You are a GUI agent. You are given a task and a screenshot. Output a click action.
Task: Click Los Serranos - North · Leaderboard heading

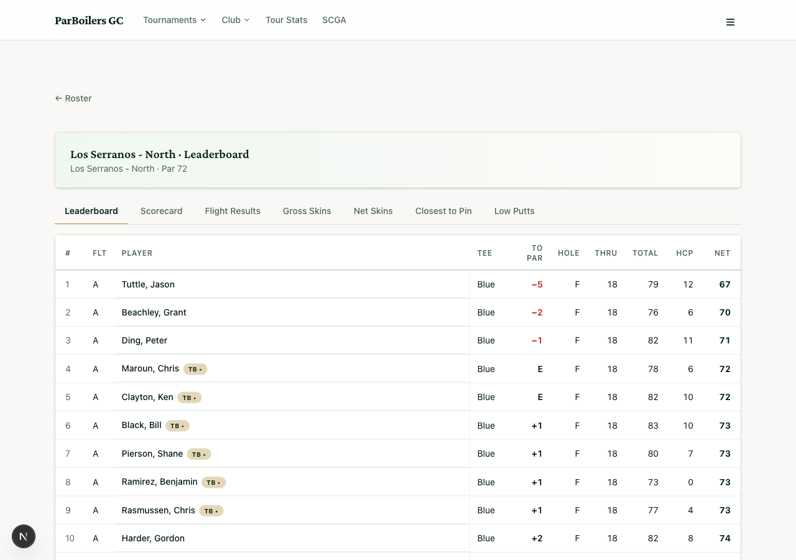[159, 154]
